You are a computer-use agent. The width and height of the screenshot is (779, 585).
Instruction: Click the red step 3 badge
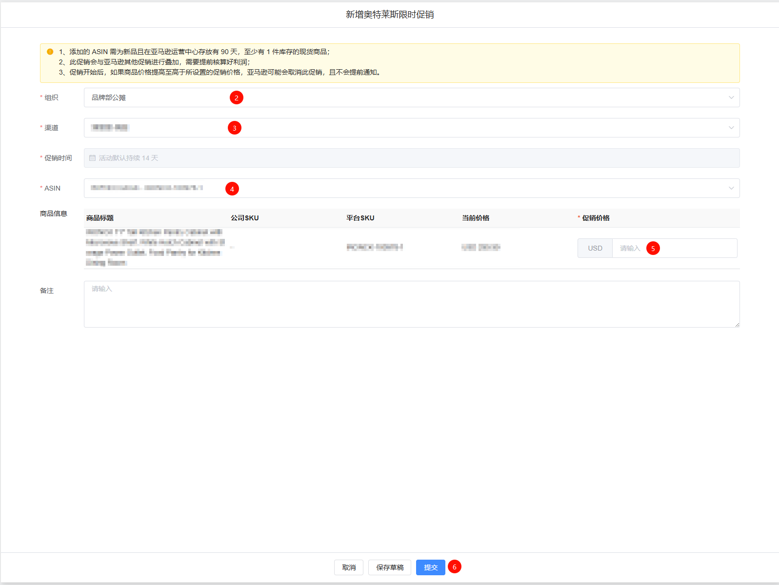[x=235, y=128]
